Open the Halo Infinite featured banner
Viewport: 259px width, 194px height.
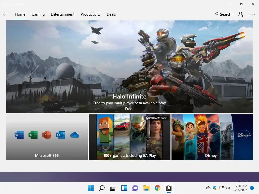click(129, 67)
